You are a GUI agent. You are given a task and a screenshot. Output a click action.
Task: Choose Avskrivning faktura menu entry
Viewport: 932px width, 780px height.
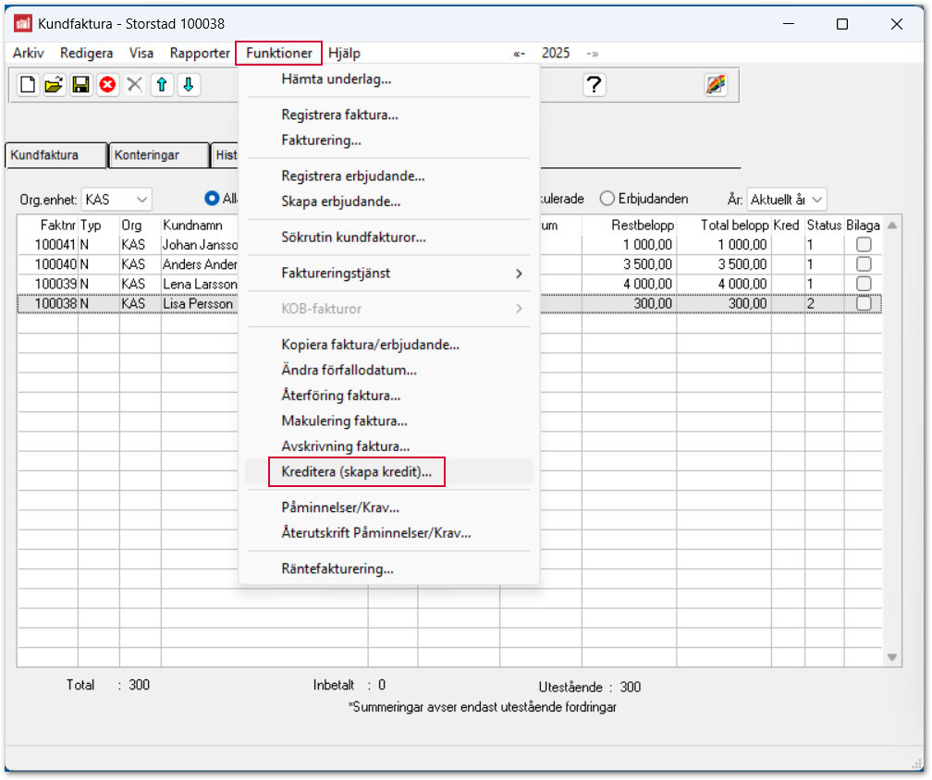pos(388,446)
